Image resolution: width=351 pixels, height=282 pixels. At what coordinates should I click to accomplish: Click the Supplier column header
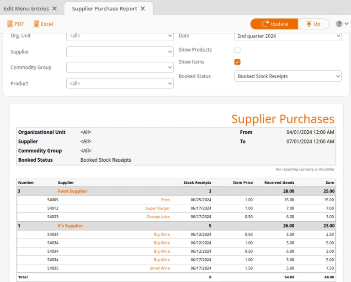(66, 183)
